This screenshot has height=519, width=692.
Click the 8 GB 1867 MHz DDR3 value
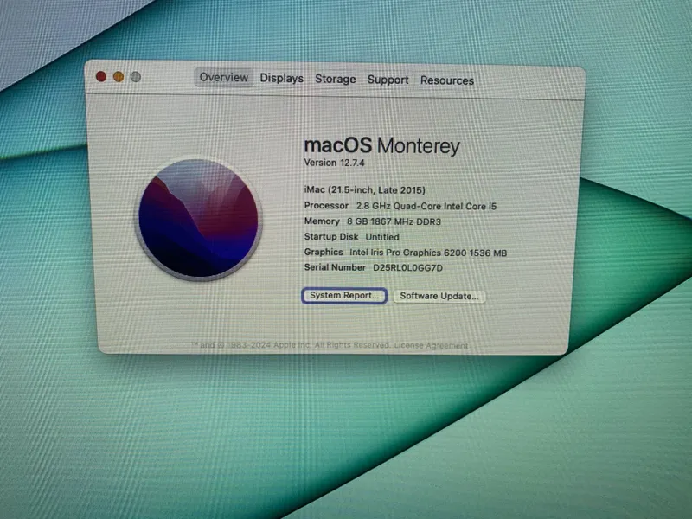pyautogui.click(x=394, y=221)
